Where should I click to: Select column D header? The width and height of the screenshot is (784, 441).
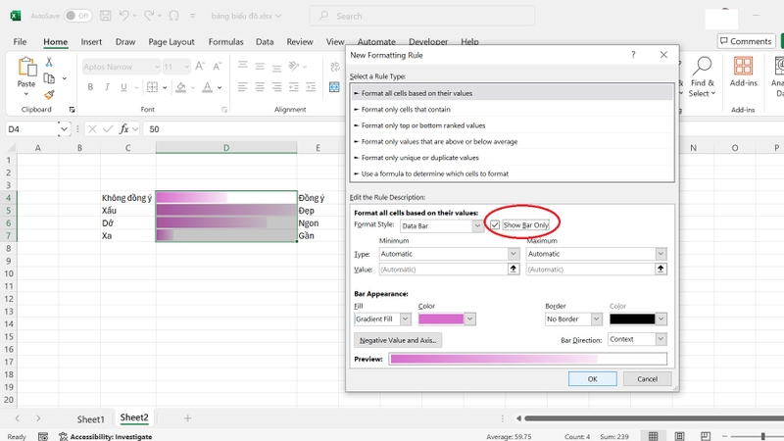226,148
